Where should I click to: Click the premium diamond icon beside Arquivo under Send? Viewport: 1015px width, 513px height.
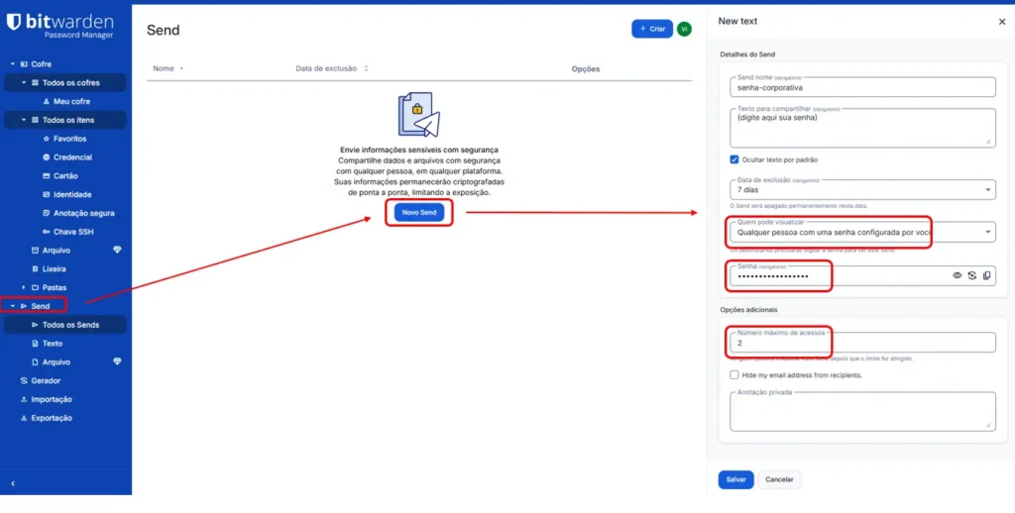pyautogui.click(x=117, y=361)
